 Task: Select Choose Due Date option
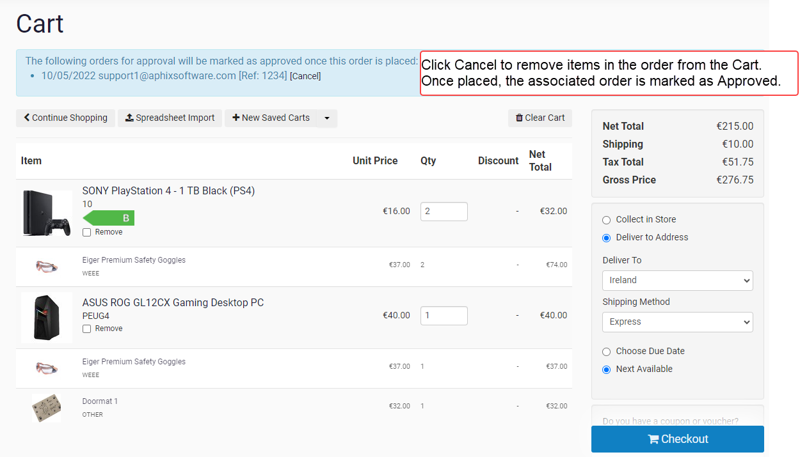[x=607, y=352]
